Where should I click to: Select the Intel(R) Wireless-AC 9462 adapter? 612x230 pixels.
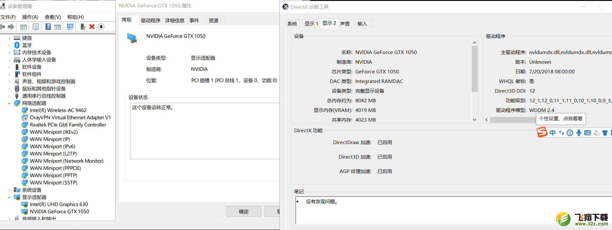pos(58,110)
